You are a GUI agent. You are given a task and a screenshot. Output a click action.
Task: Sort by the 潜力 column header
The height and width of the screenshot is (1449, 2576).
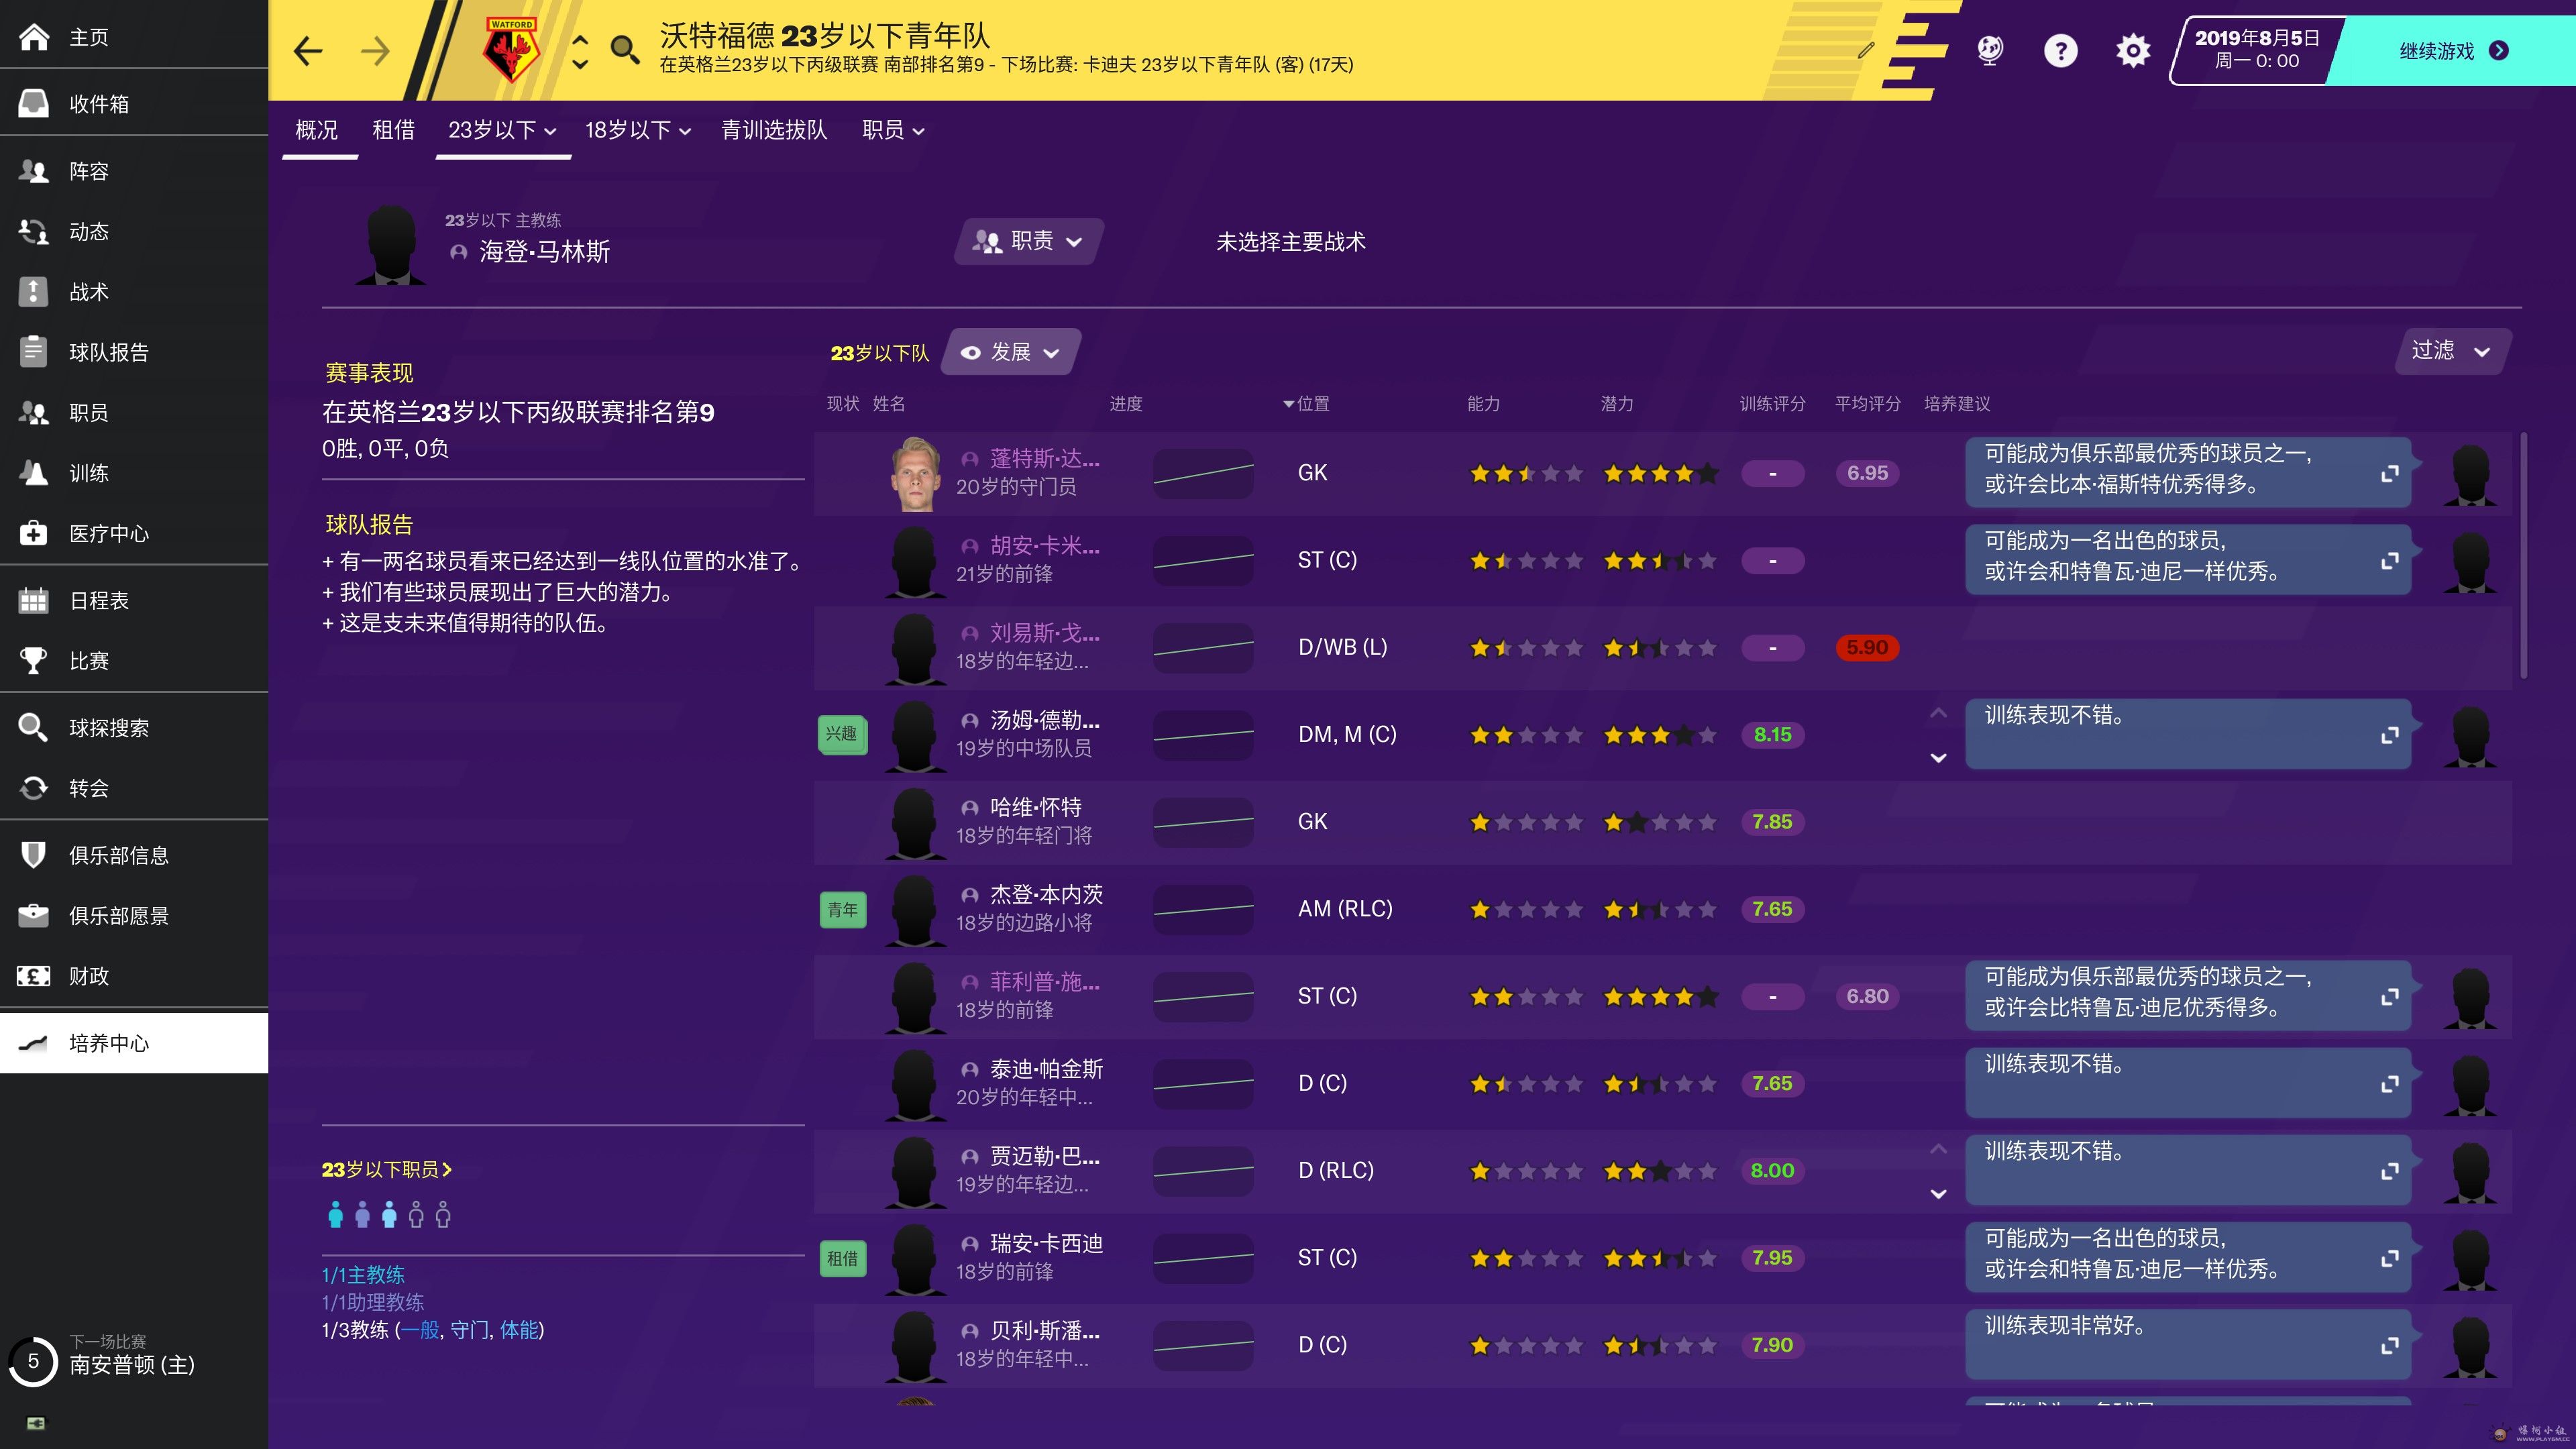pos(1617,403)
